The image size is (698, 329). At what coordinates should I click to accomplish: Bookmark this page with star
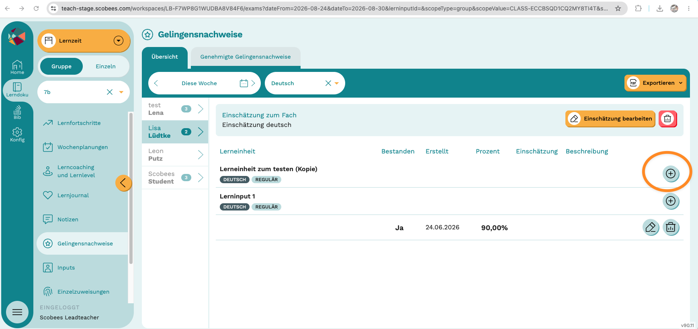[618, 8]
